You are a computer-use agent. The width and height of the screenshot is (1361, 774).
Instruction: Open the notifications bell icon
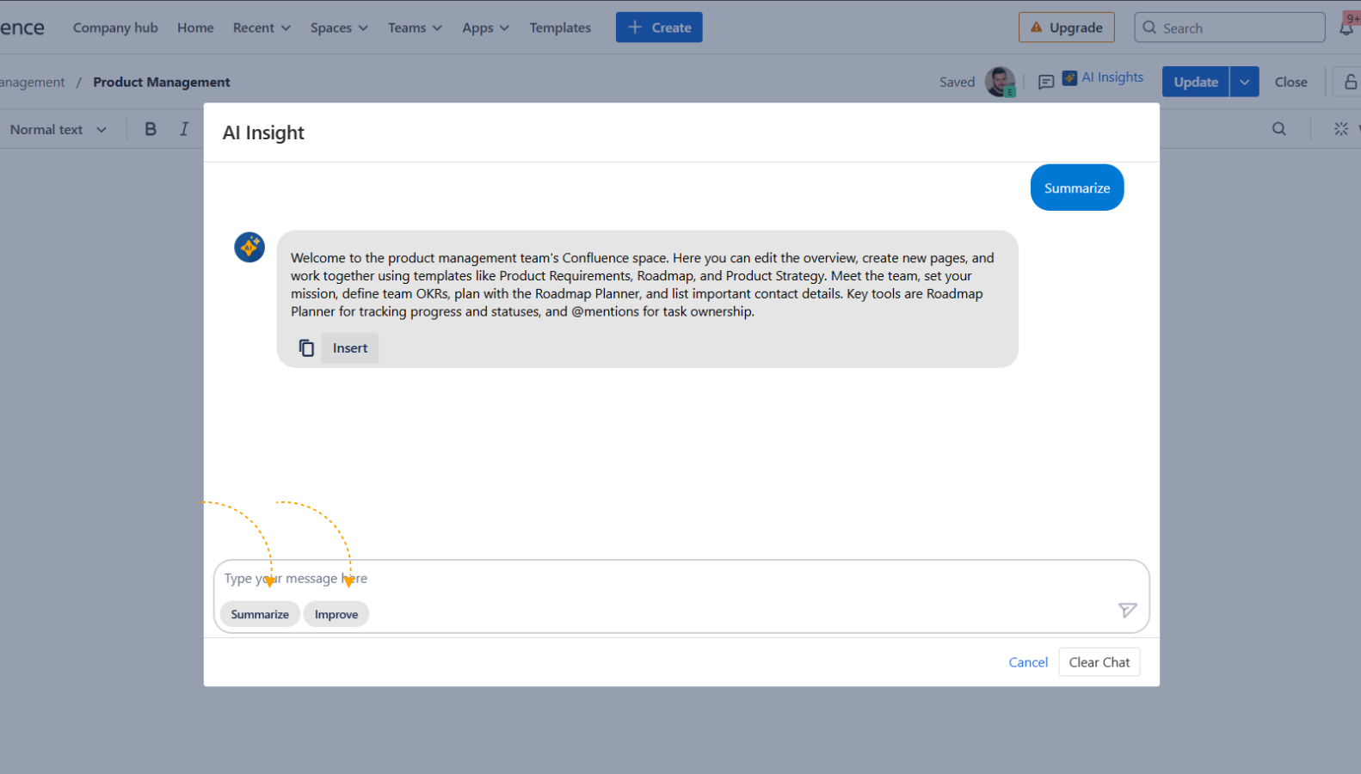[x=1346, y=28]
